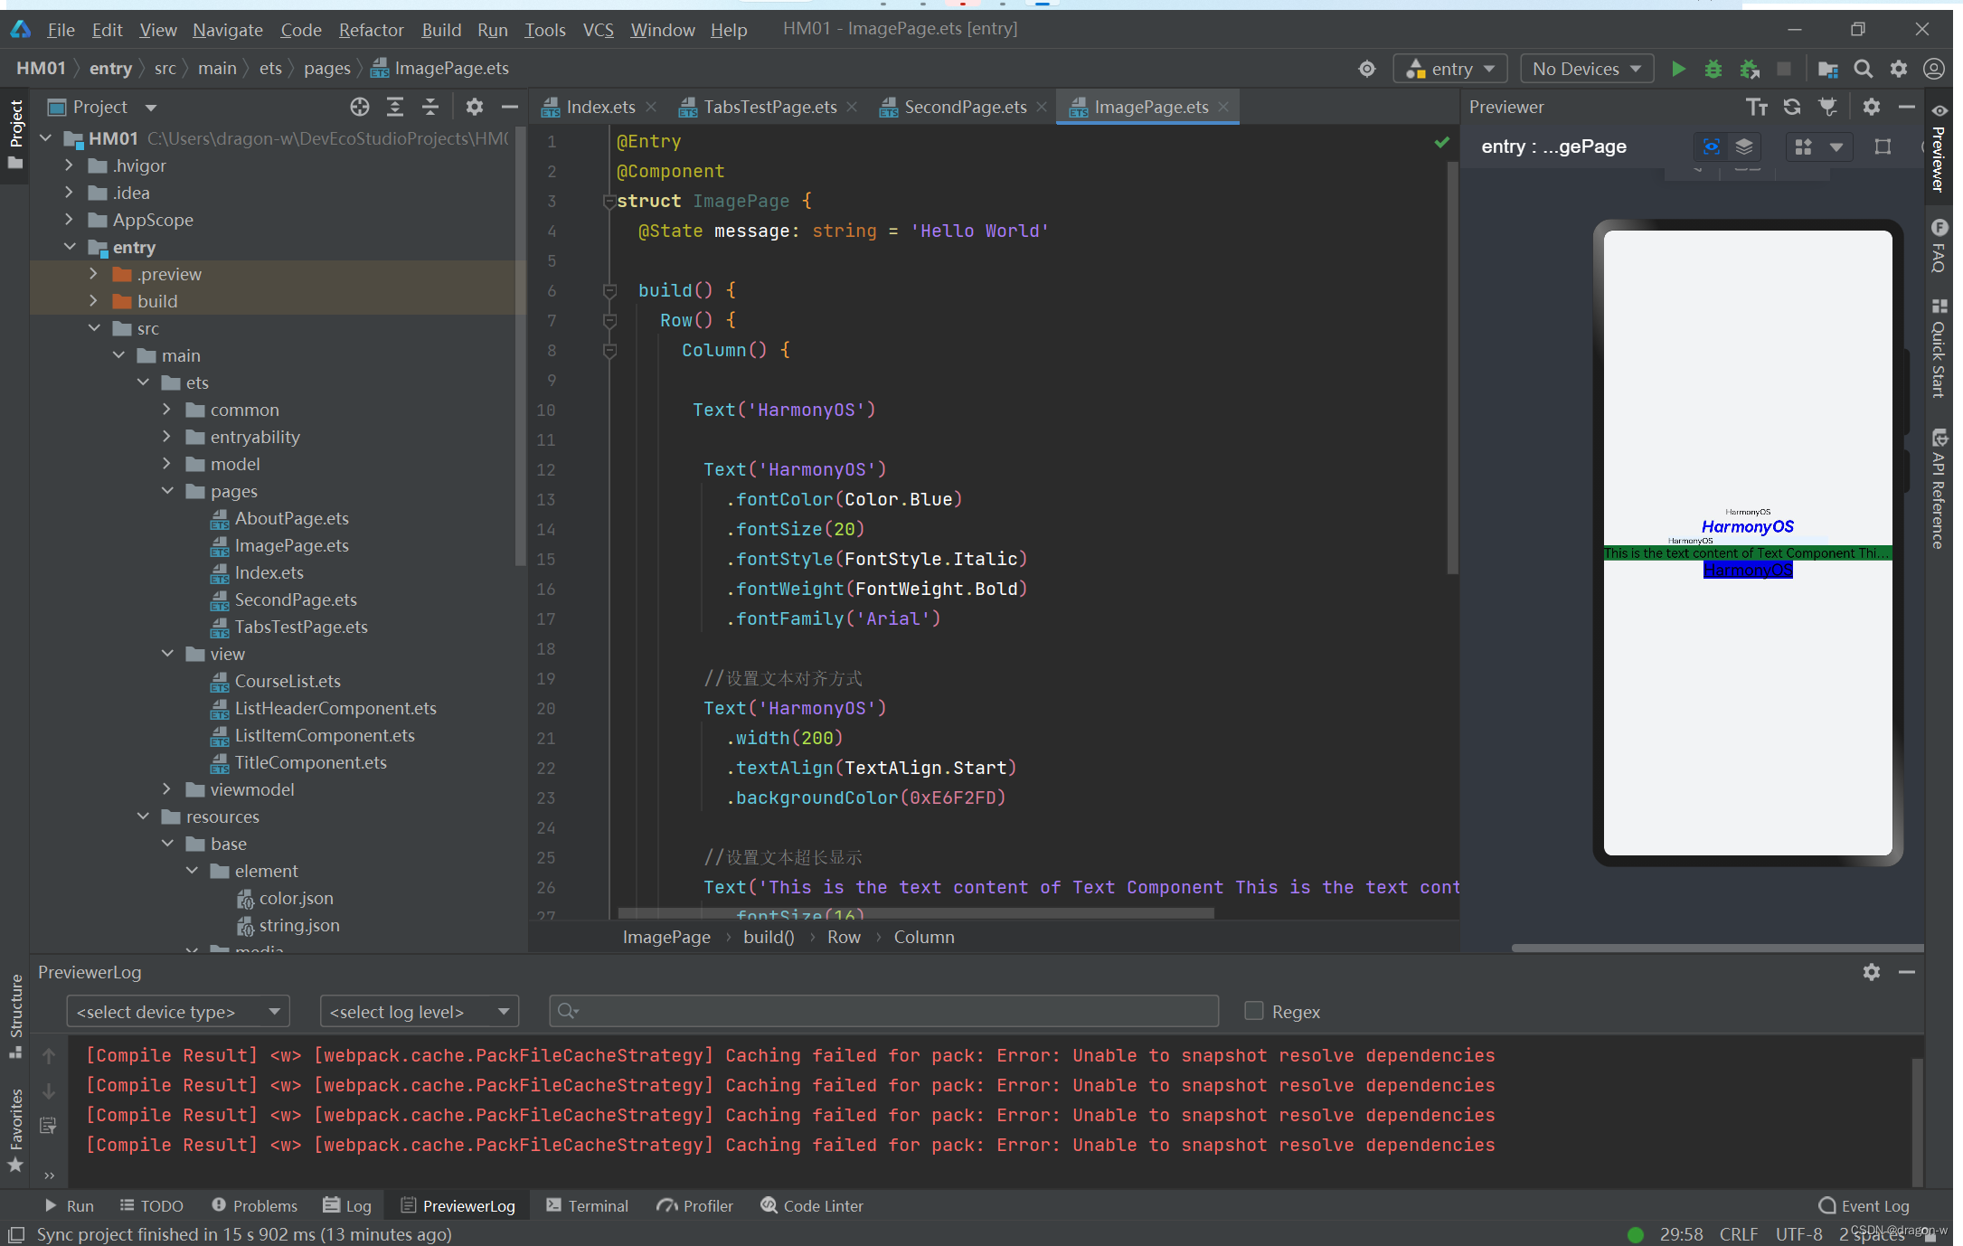Open the select log level dropdown
This screenshot has height=1246, width=1963.
[x=420, y=1011]
